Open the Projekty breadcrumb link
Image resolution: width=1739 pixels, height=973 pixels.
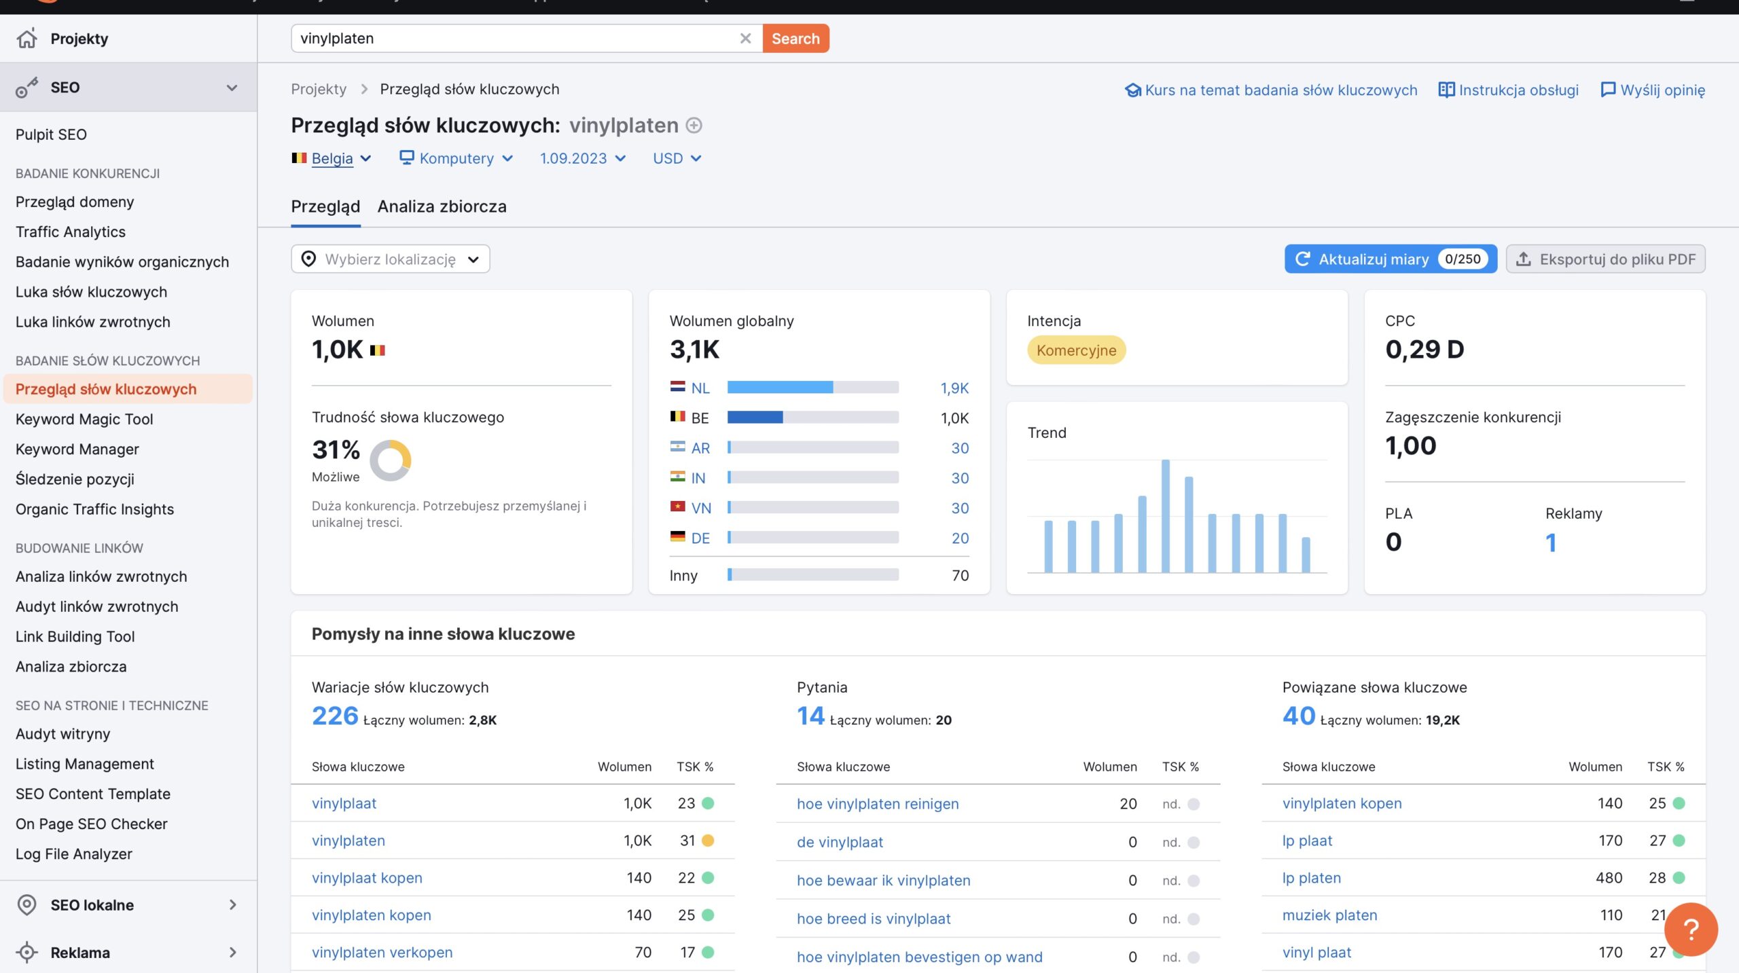point(319,90)
